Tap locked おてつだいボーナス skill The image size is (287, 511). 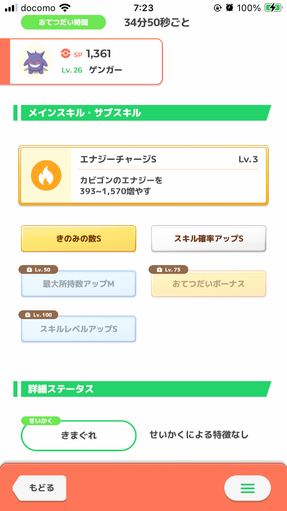[x=209, y=284]
